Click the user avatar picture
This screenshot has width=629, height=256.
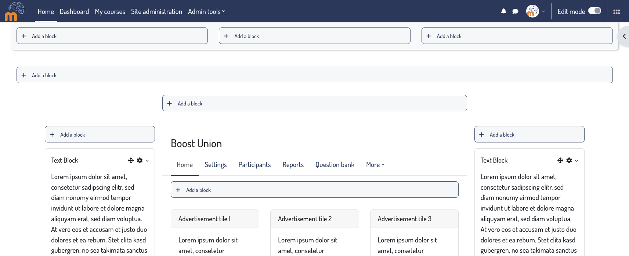point(532,11)
